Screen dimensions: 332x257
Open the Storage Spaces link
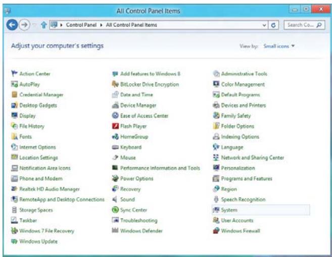click(36, 210)
